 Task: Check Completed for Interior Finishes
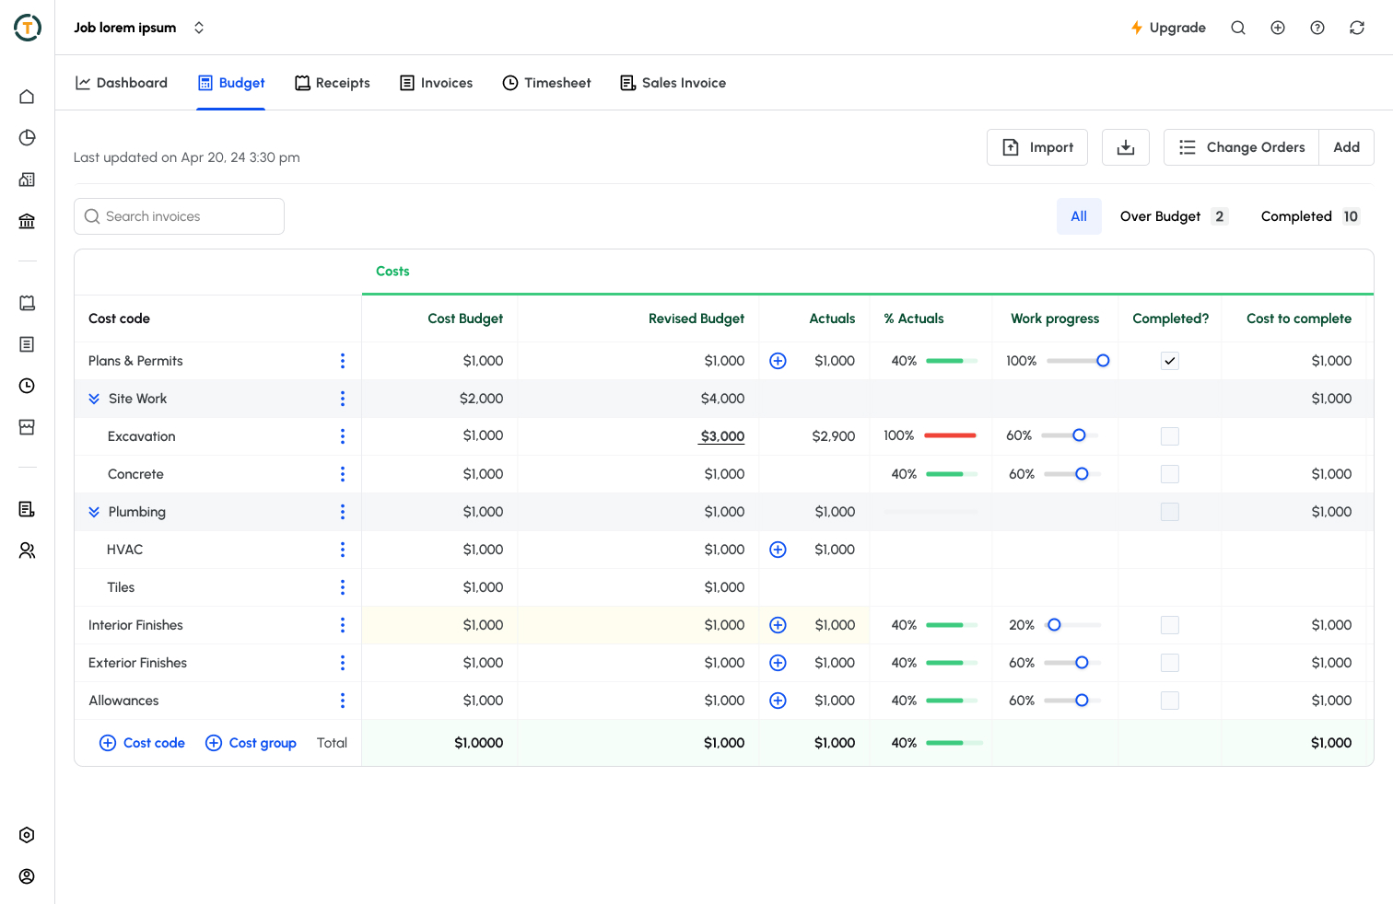click(1170, 625)
